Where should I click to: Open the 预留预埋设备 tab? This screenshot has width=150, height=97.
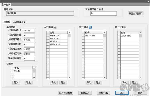[19, 22]
